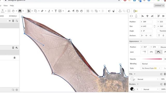Toggle the right anchor option
Viewport: 166px width, 93px height.
pos(150,36)
